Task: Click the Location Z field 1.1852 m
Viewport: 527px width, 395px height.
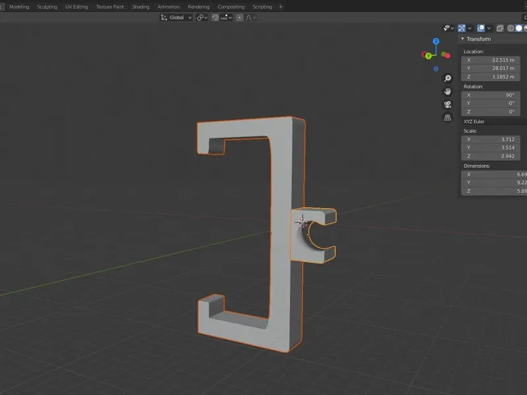Action: coord(490,76)
